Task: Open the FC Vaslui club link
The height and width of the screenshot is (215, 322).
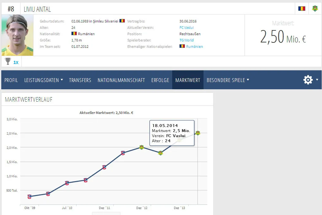Action: [x=186, y=28]
